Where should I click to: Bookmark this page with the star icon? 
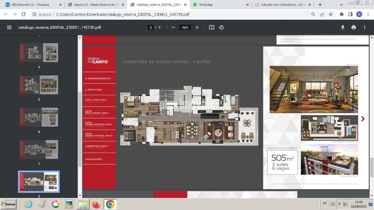[x=331, y=14]
